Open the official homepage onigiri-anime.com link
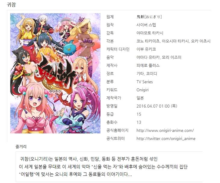 [165, 130]
